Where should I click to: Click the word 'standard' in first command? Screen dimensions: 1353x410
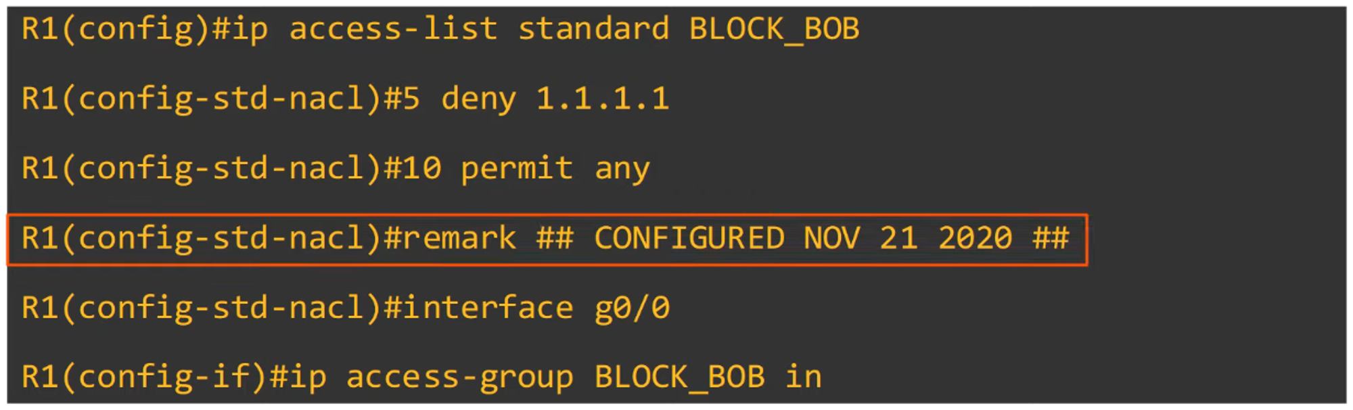(x=593, y=29)
